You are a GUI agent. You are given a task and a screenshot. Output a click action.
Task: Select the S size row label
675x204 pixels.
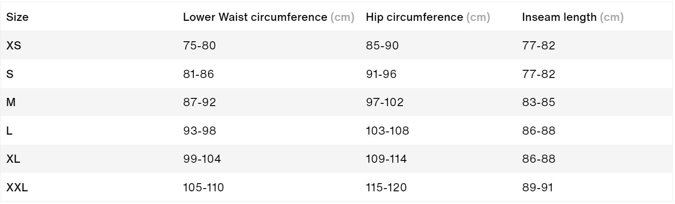(x=10, y=74)
